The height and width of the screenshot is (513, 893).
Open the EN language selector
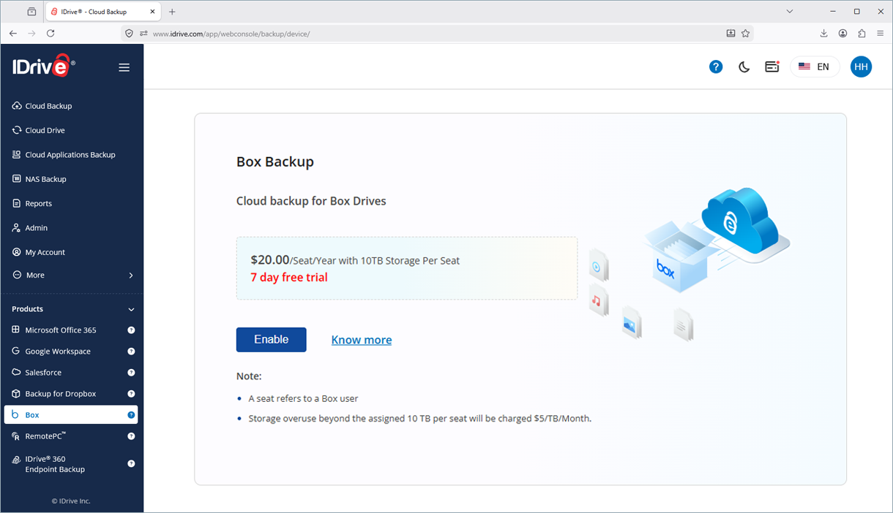[x=815, y=66]
